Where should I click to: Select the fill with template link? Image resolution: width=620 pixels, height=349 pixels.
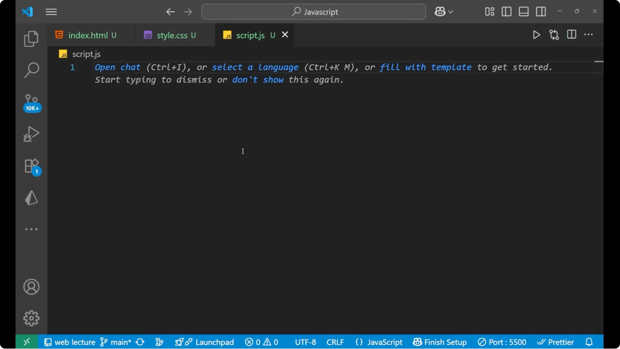pyautogui.click(x=426, y=67)
